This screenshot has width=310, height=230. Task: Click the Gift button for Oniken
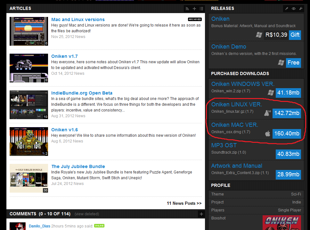tap(295, 35)
